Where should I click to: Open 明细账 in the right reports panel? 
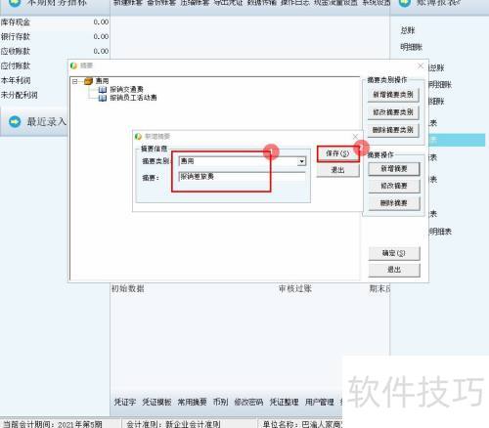pyautogui.click(x=412, y=47)
